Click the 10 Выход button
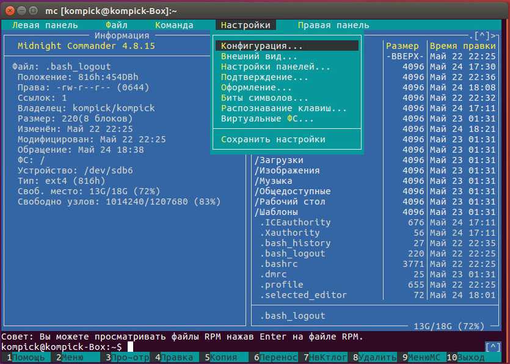 point(471,357)
